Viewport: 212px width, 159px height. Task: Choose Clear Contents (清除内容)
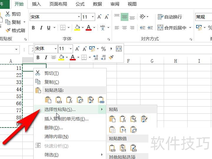[x=70, y=137]
